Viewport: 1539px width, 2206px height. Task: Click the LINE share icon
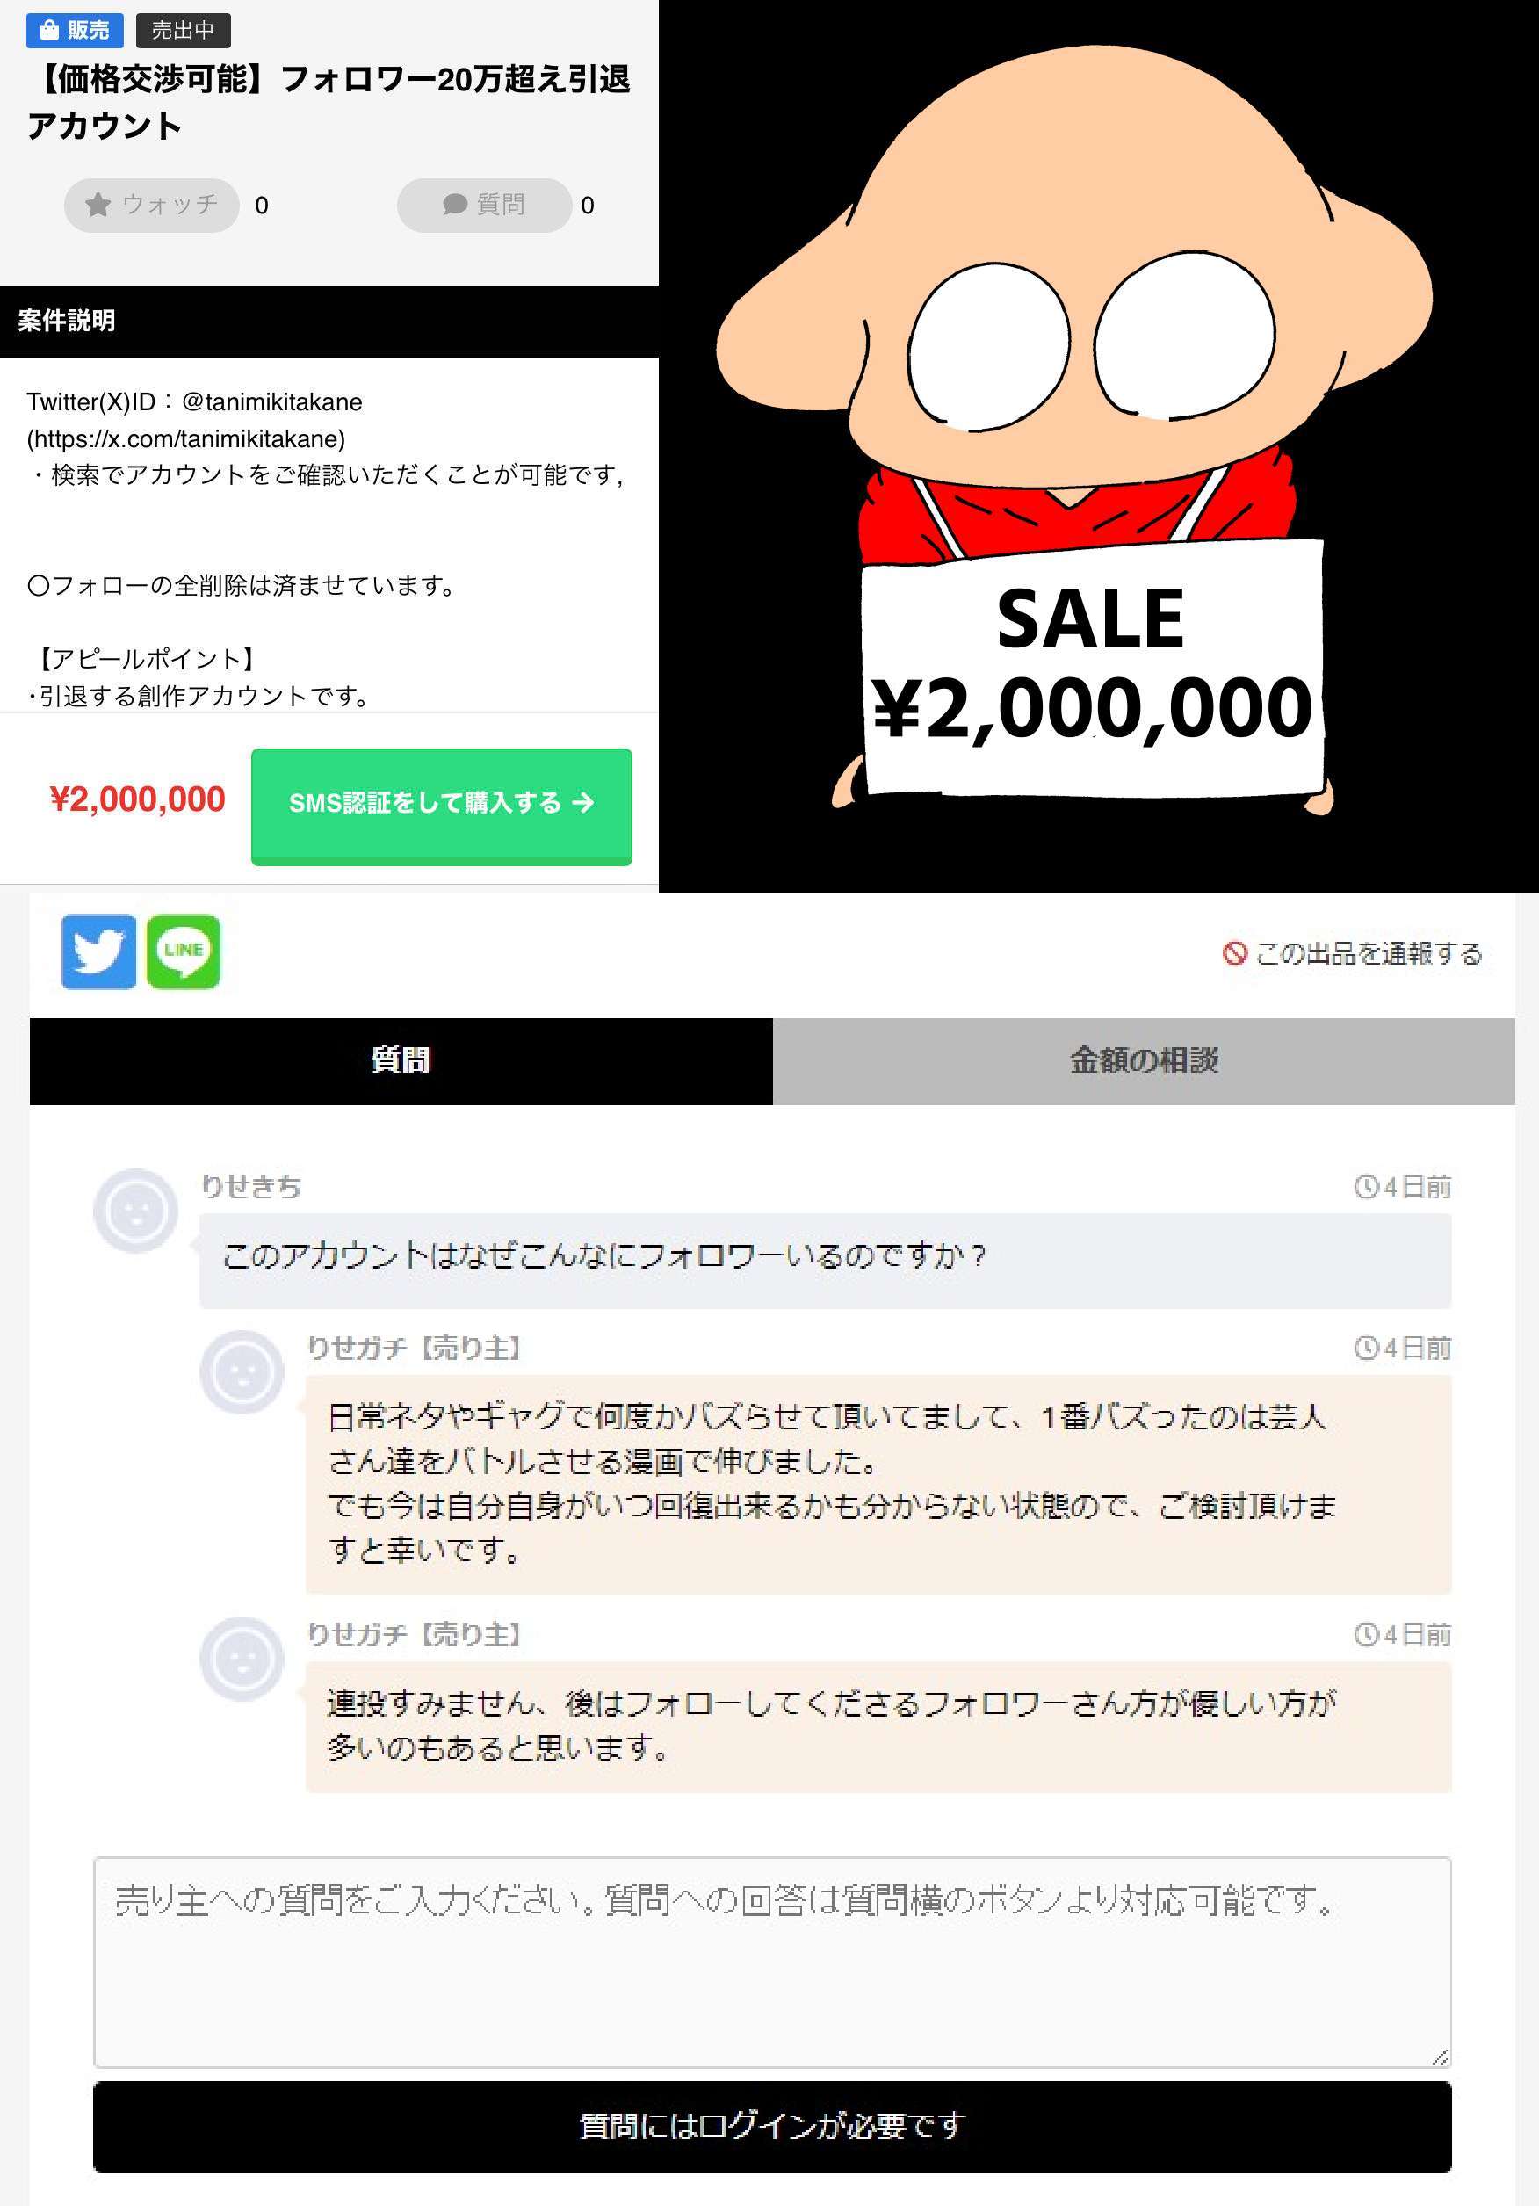tap(184, 951)
